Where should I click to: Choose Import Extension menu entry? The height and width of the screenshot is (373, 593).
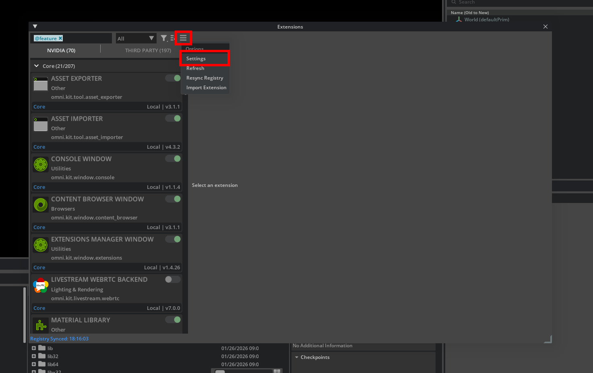[206, 88]
